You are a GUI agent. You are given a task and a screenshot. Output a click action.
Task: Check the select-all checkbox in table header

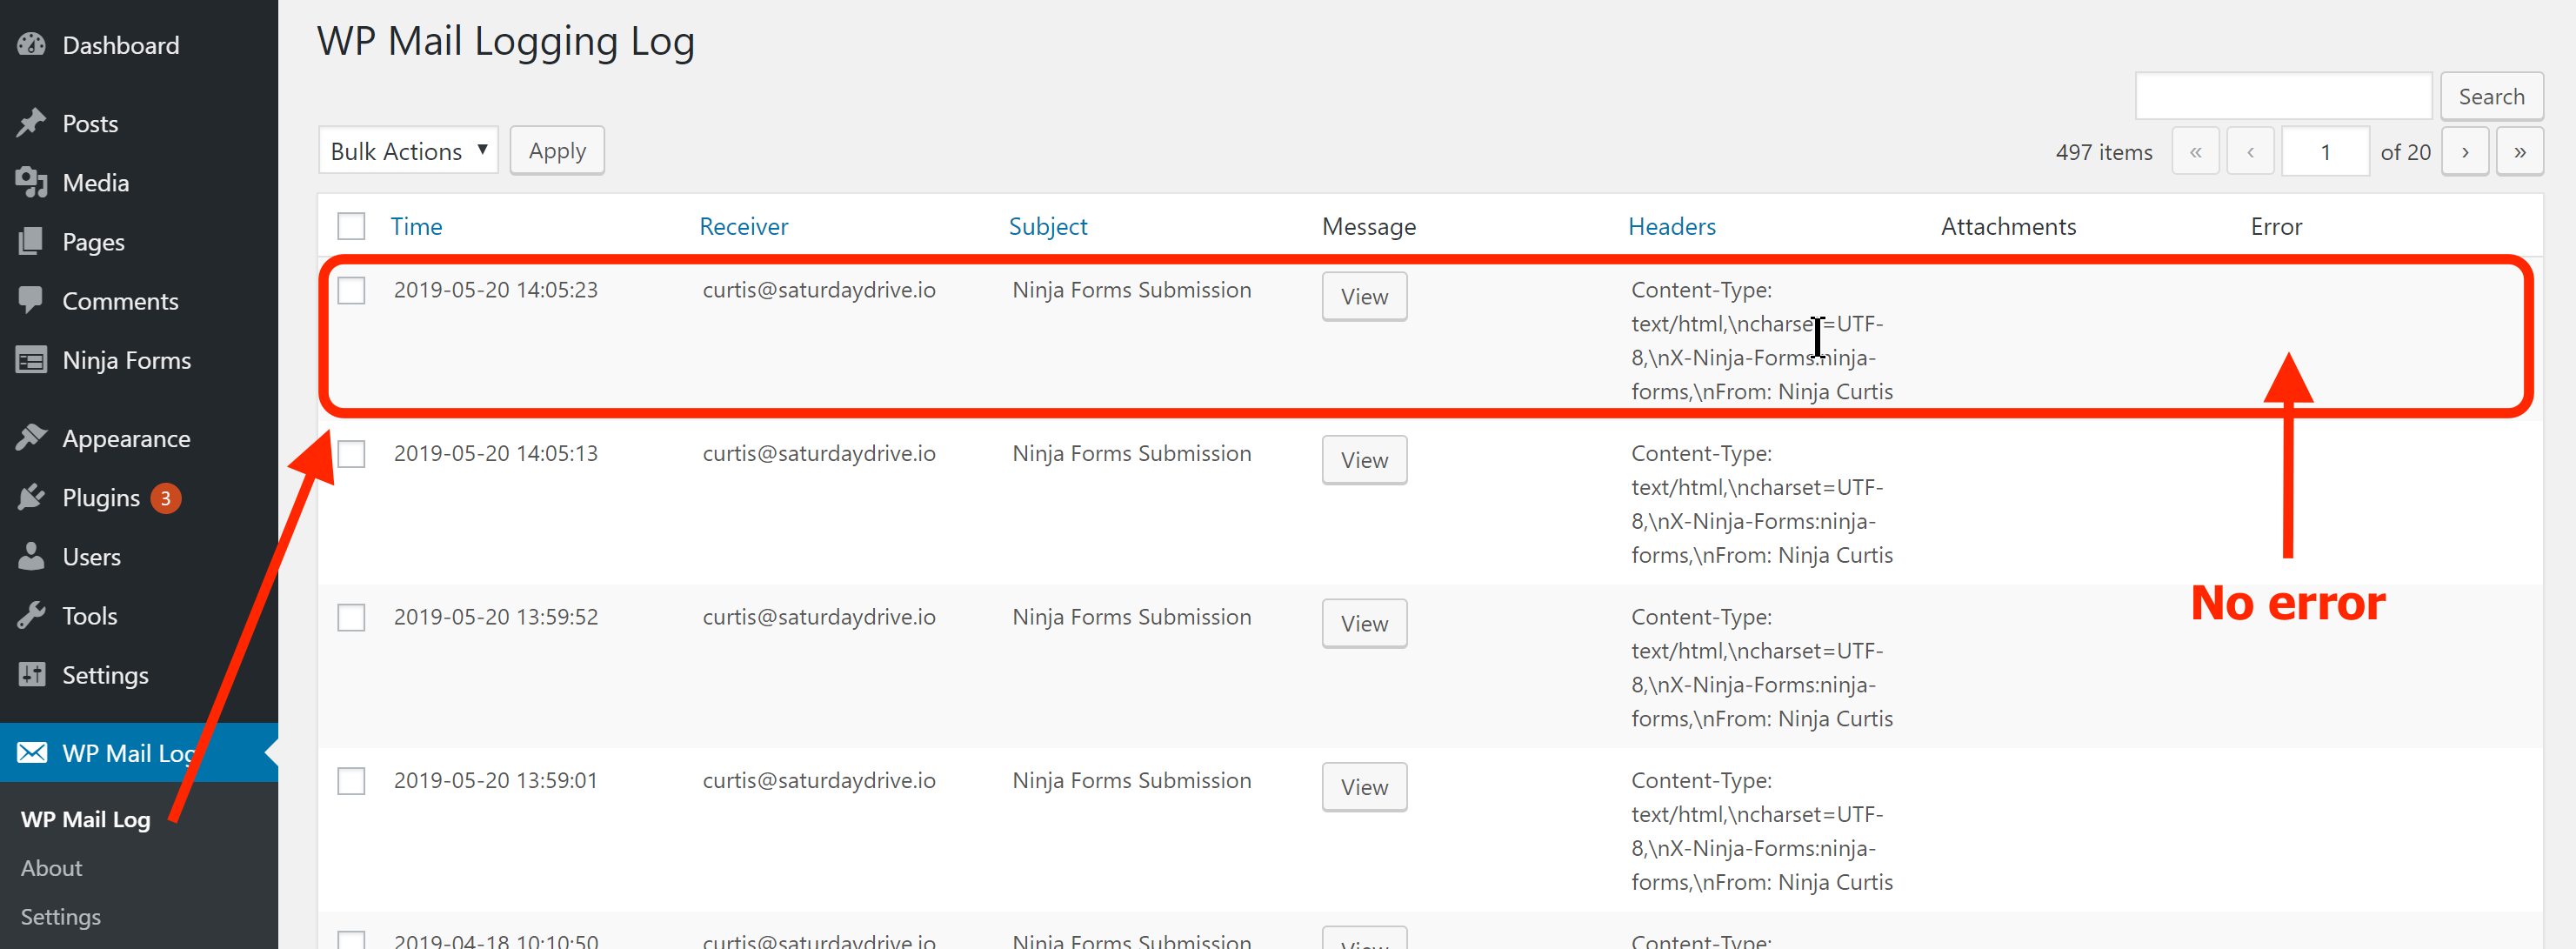[x=351, y=226]
